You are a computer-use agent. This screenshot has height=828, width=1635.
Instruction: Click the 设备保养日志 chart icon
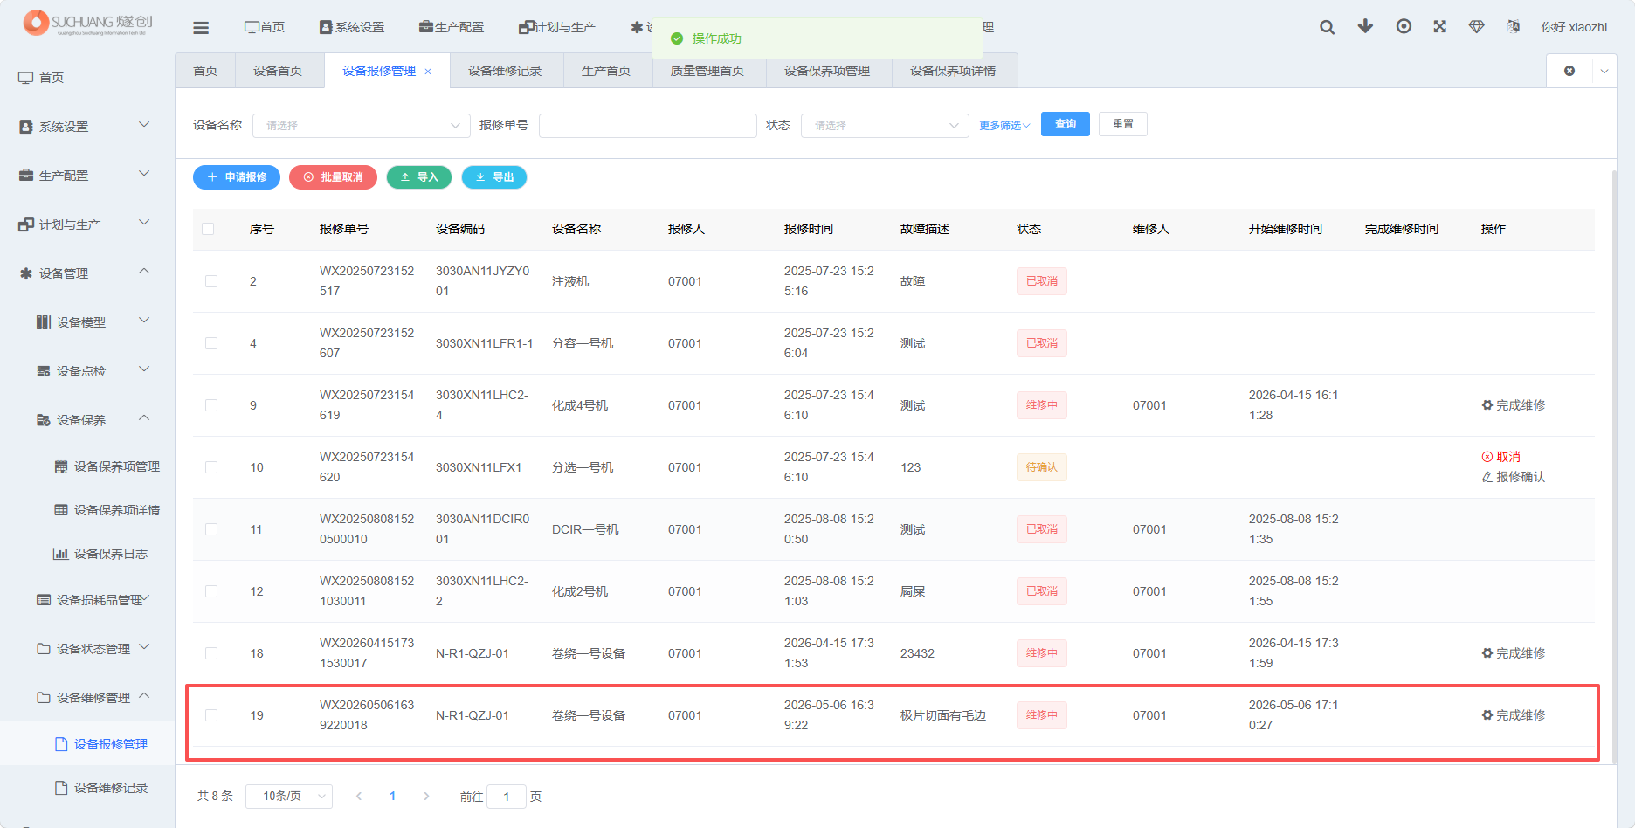[61, 554]
